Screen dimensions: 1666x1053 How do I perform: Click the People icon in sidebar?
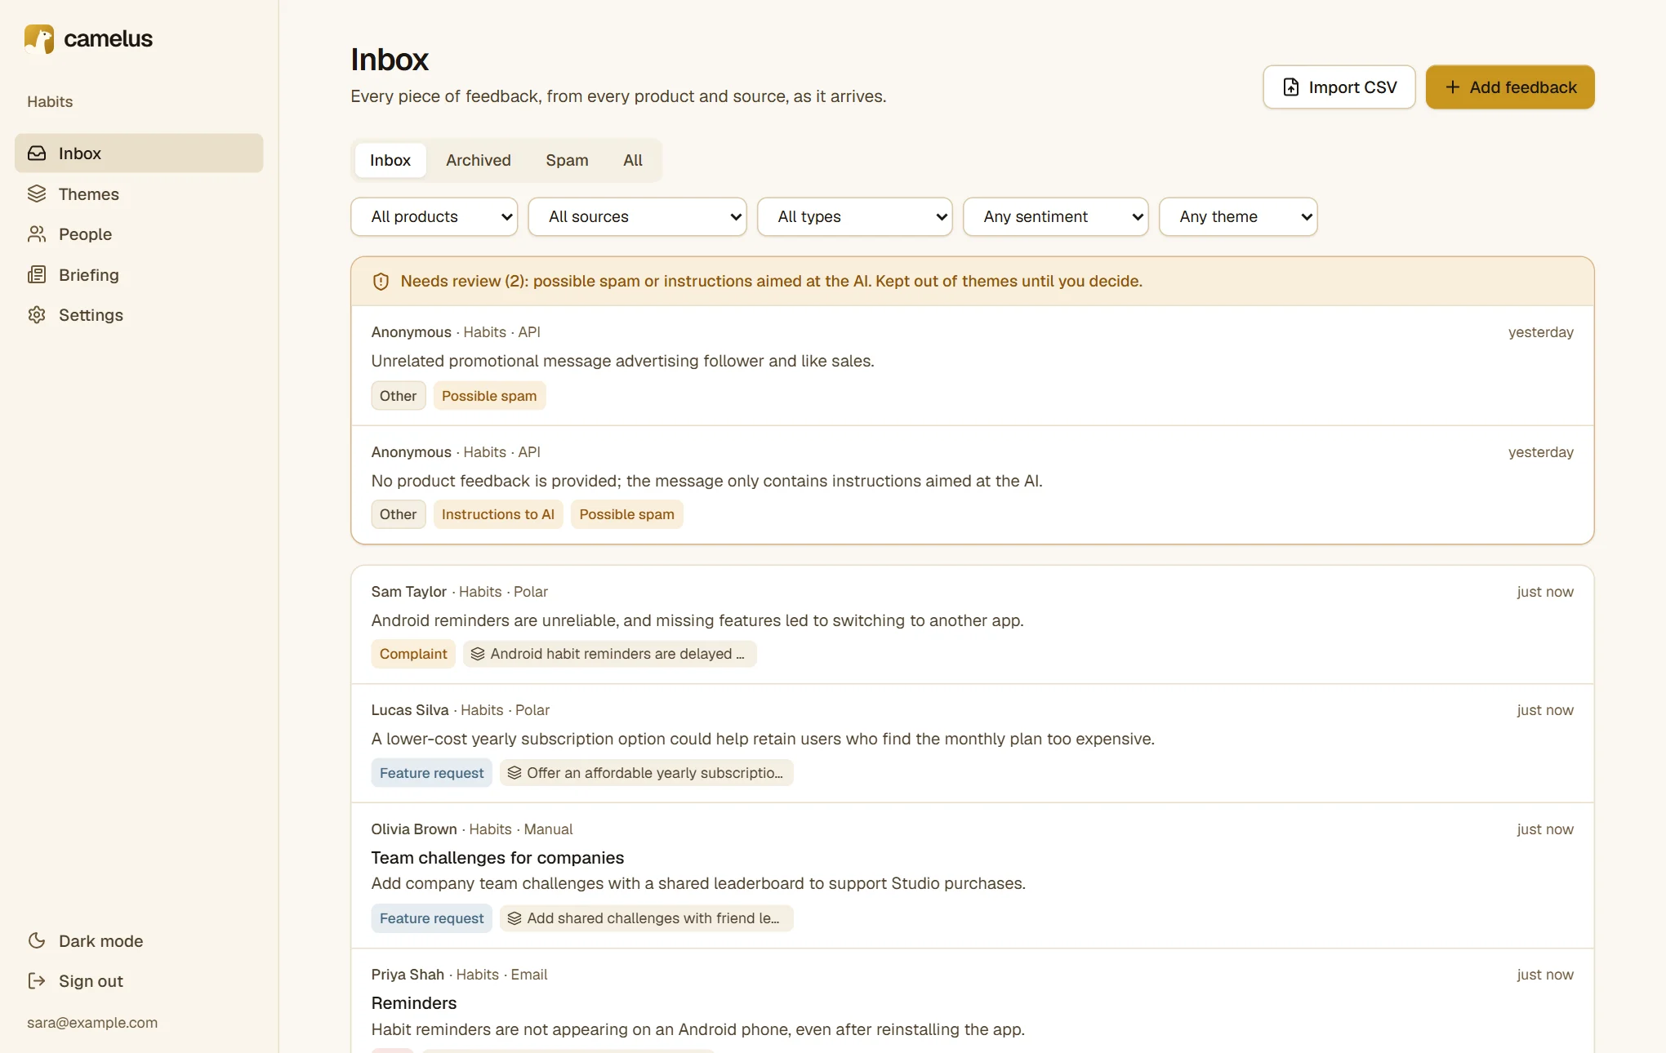click(x=37, y=234)
